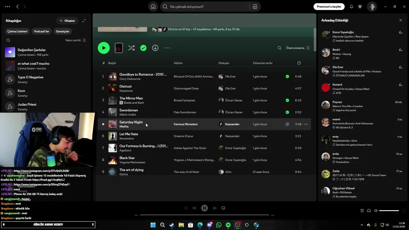Close the Arkadaş Etkinliği panel
409x230 pixels.
[401, 20]
